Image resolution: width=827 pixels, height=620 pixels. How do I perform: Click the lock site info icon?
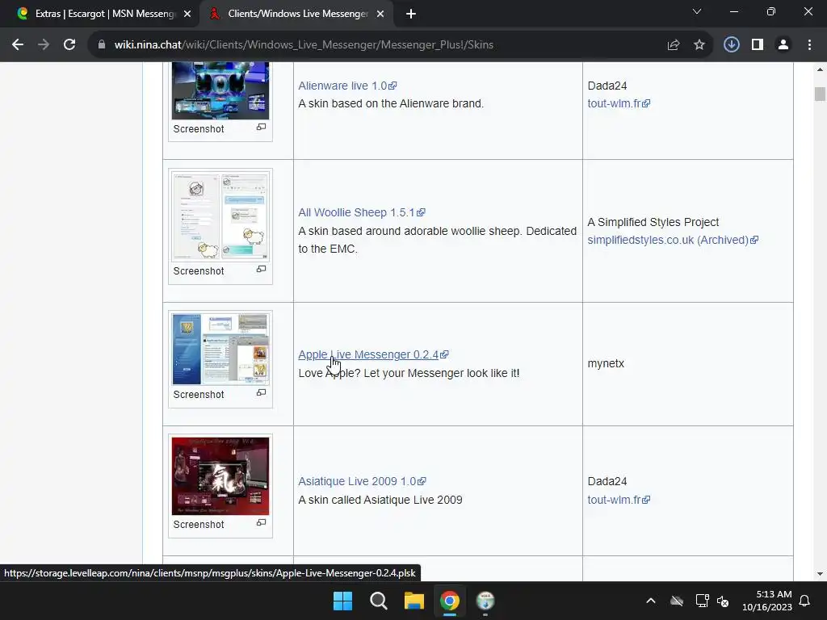[x=102, y=45]
